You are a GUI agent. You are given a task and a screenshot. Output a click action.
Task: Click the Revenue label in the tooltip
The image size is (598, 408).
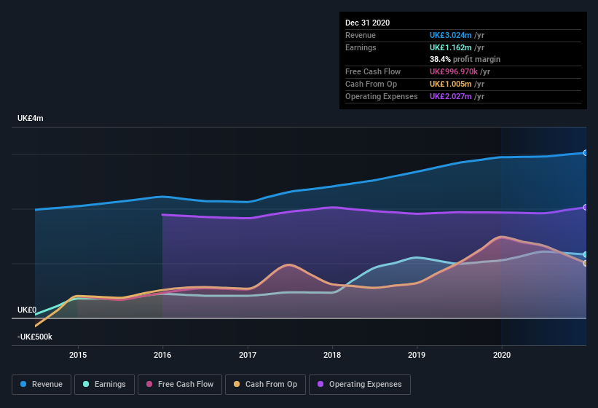[361, 35]
